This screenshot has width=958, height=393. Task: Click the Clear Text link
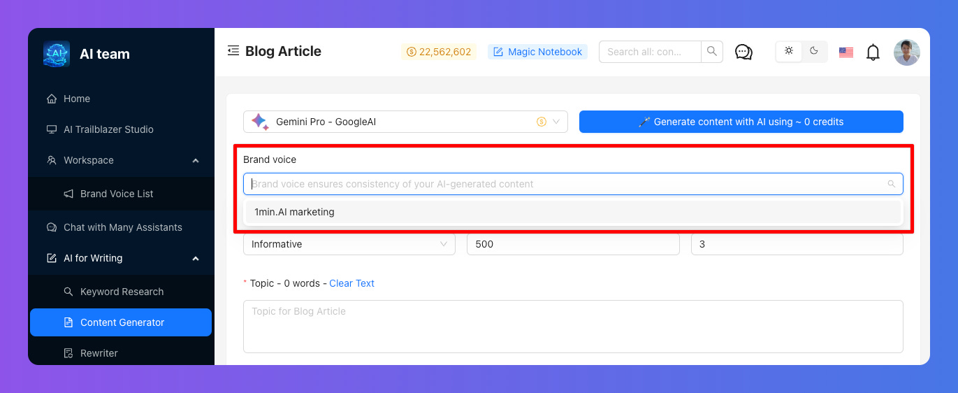tap(351, 283)
